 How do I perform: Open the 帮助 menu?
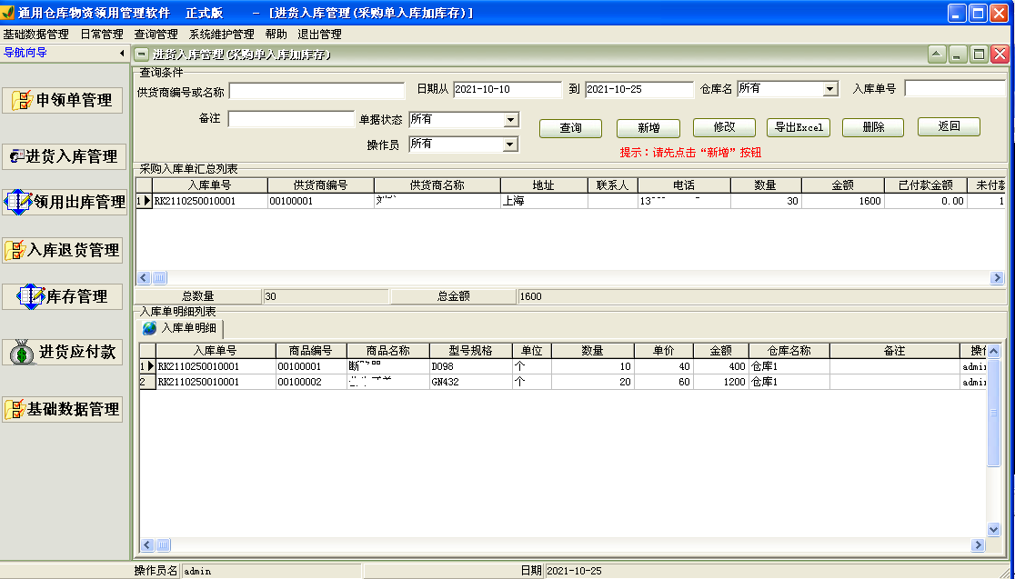tap(276, 34)
